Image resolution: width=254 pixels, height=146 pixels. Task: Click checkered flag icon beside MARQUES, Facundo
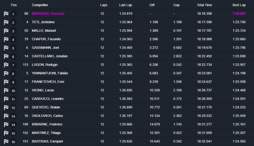coord(6,14)
